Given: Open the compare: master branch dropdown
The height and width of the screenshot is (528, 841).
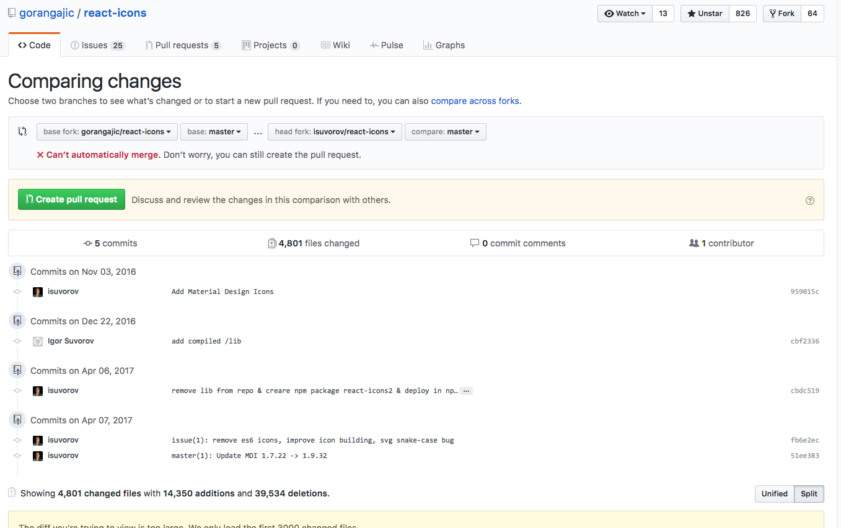Looking at the screenshot, I should tap(445, 132).
